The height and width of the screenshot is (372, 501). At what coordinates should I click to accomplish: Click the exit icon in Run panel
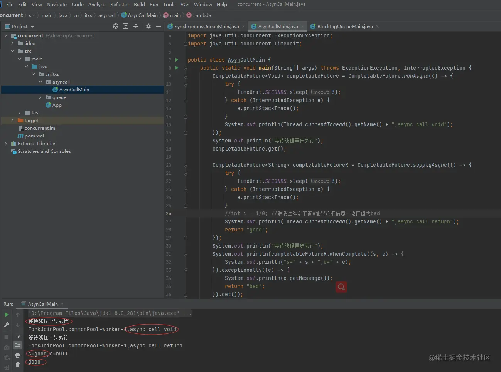tap(7, 367)
